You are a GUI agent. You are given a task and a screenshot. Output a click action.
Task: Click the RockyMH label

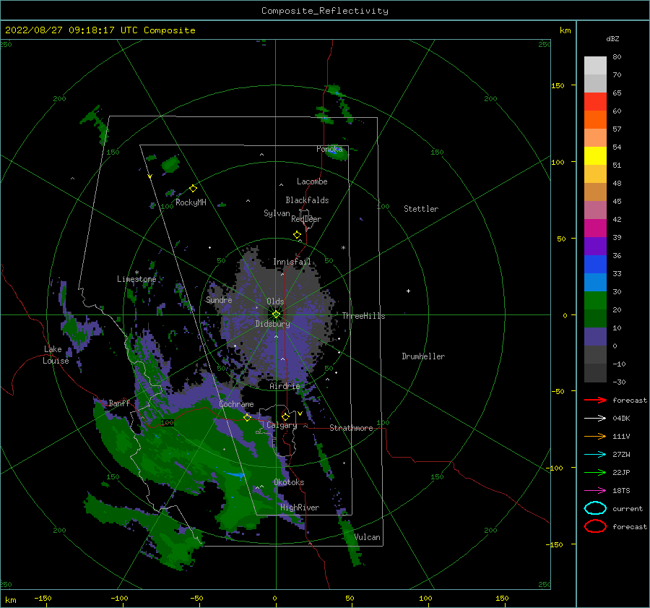point(191,202)
